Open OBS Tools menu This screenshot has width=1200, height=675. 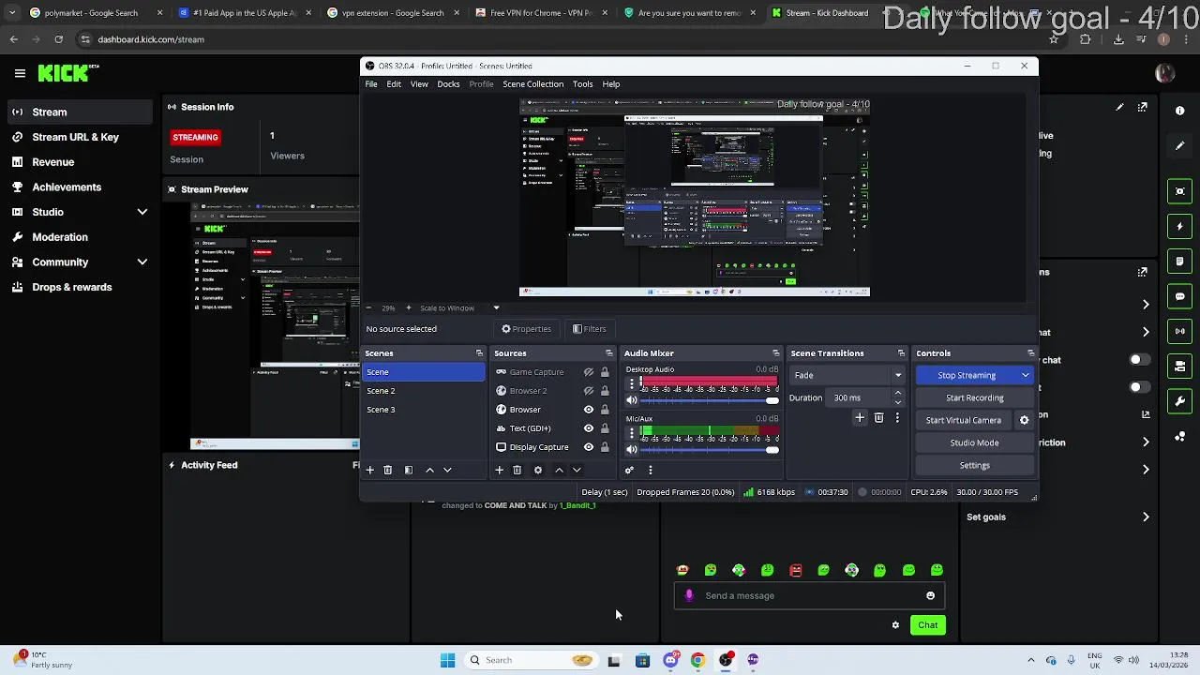[582, 84]
